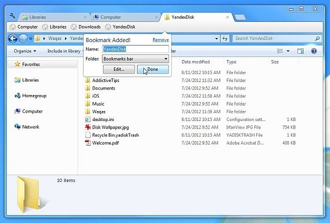Viewport: 330px width, 223px height.
Task: Close the Computer tab
Action: [x=156, y=17]
